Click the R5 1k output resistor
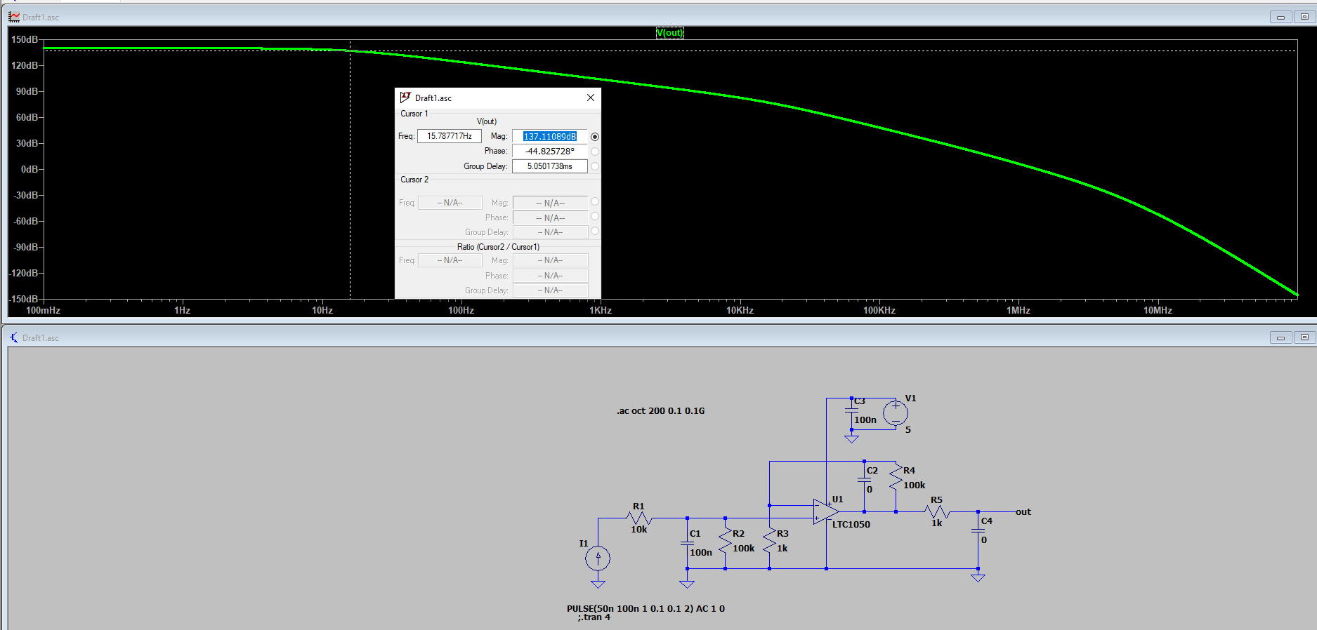The width and height of the screenshot is (1317, 630). pyautogui.click(x=937, y=512)
